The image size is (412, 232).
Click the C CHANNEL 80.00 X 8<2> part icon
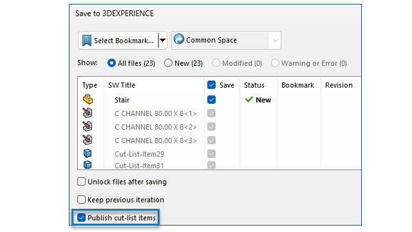tap(88, 126)
